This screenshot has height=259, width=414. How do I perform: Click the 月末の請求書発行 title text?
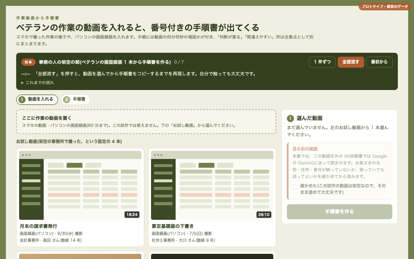[x=38, y=226]
